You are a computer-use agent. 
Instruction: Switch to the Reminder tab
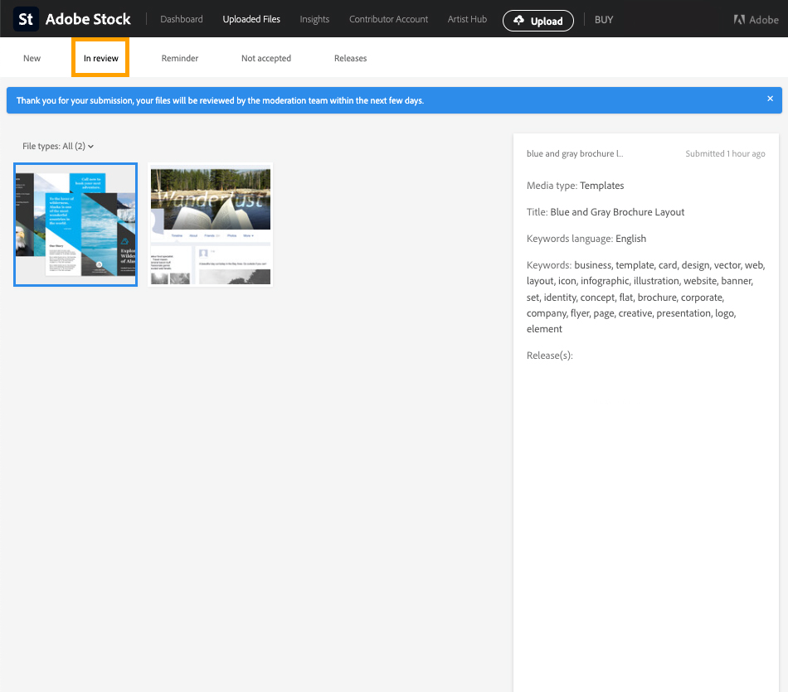[x=180, y=58]
